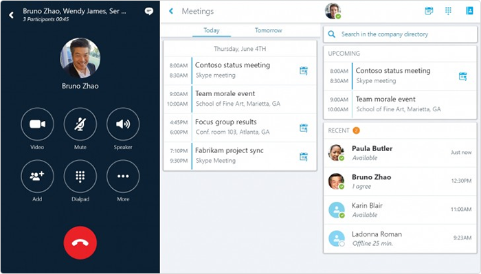481x274 pixels.
Task: Hang up with the red end-call button
Action: (x=80, y=242)
